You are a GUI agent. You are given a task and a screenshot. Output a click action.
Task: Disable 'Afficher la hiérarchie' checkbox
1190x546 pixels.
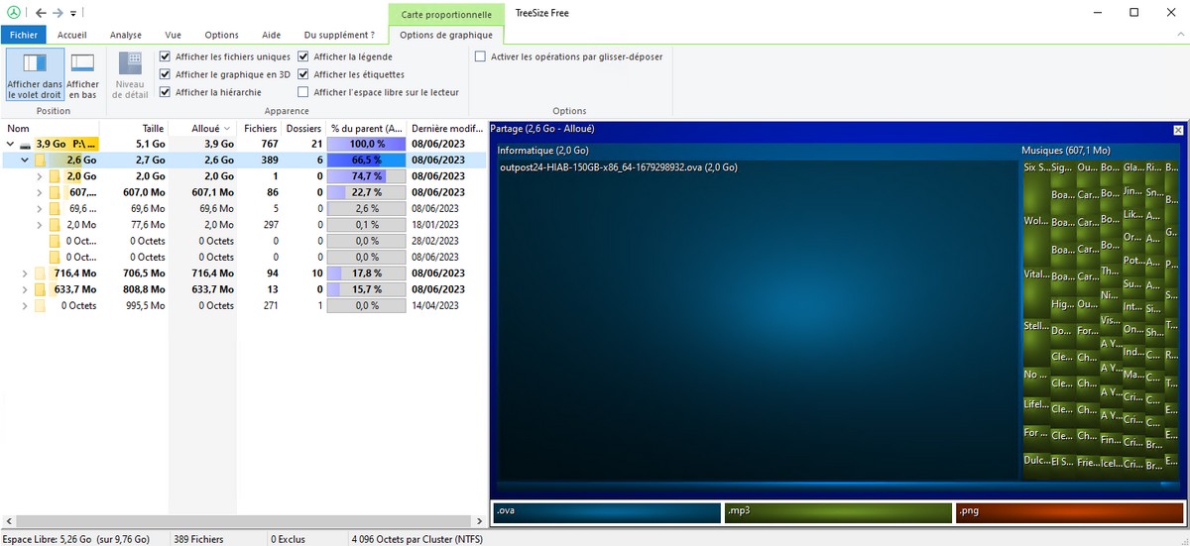coord(166,92)
